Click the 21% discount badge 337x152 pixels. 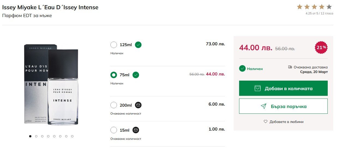(x=321, y=47)
